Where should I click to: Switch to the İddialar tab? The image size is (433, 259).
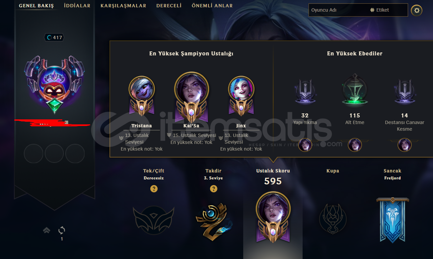(x=77, y=6)
